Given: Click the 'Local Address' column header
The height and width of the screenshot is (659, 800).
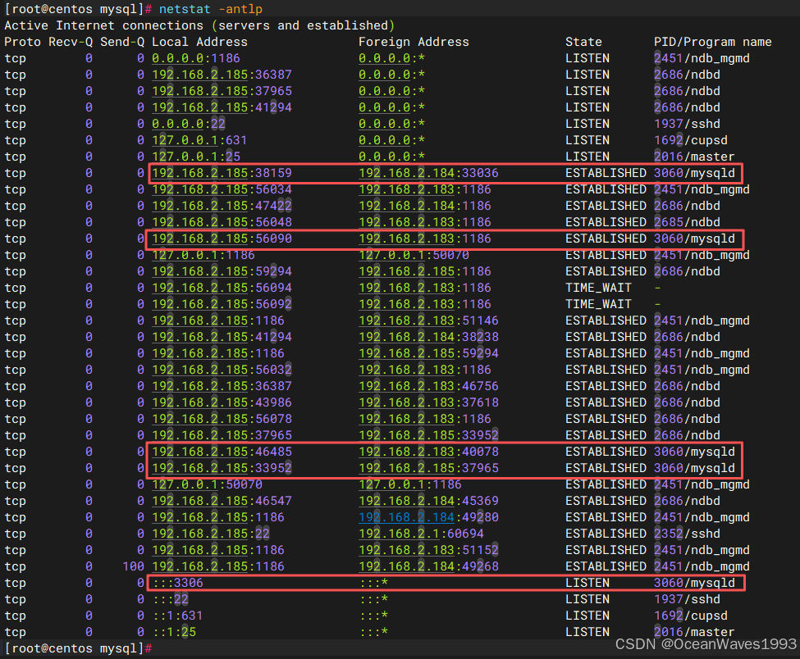Looking at the screenshot, I should coord(199,42).
